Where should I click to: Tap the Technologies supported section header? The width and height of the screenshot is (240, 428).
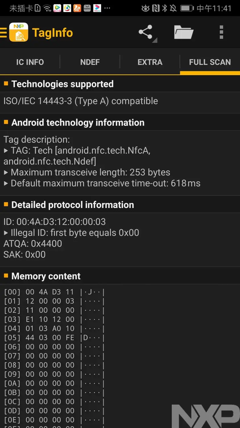[63, 84]
